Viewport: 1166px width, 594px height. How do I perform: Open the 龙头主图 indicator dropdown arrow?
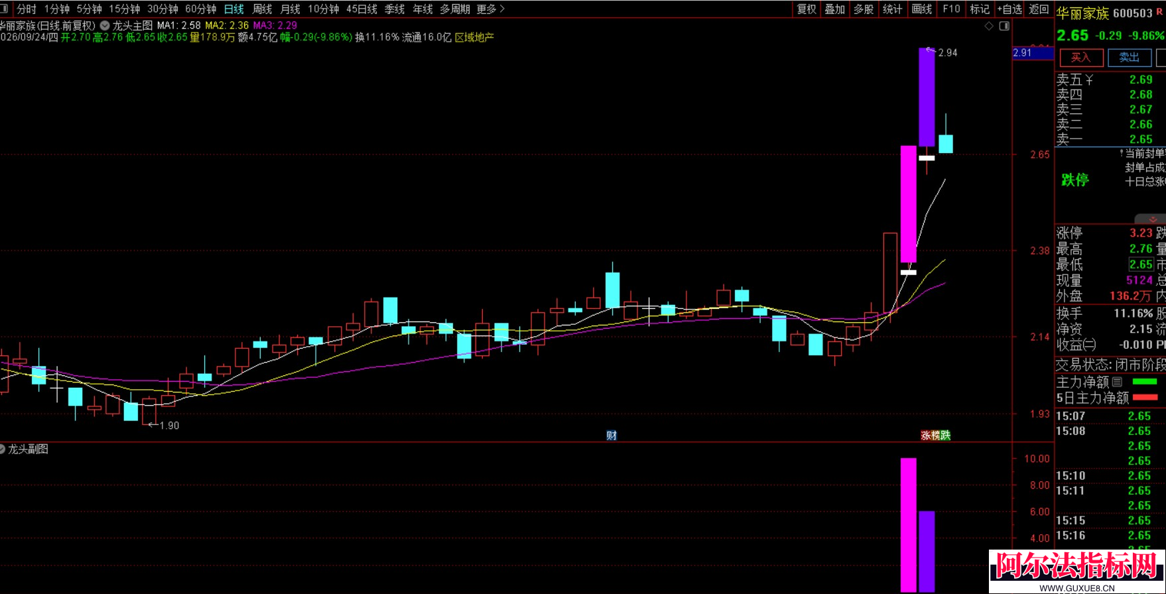[x=105, y=26]
